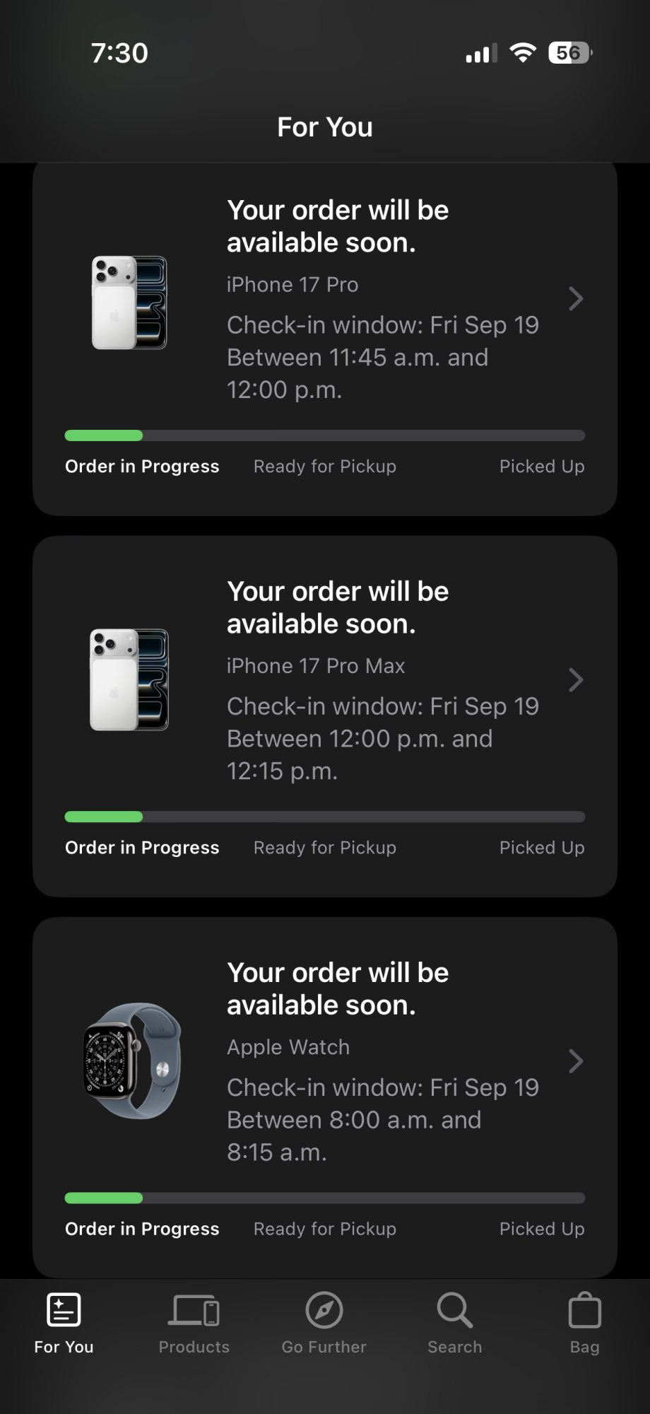Tap the Apple Watch product thumbnail
Screen dimensions: 650x1414
[132, 1060]
